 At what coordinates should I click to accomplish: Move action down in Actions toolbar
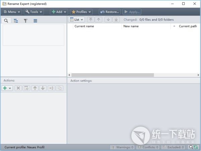pos(43,88)
